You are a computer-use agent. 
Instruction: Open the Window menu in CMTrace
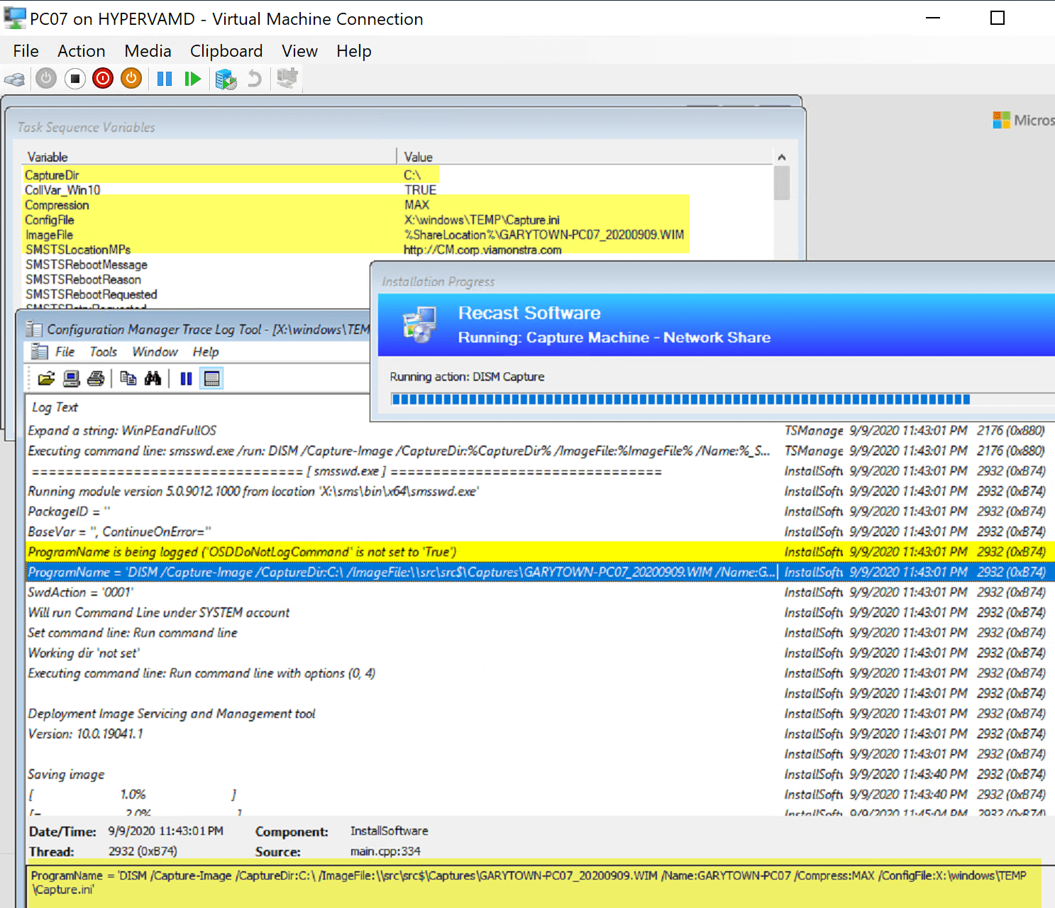[x=155, y=351]
